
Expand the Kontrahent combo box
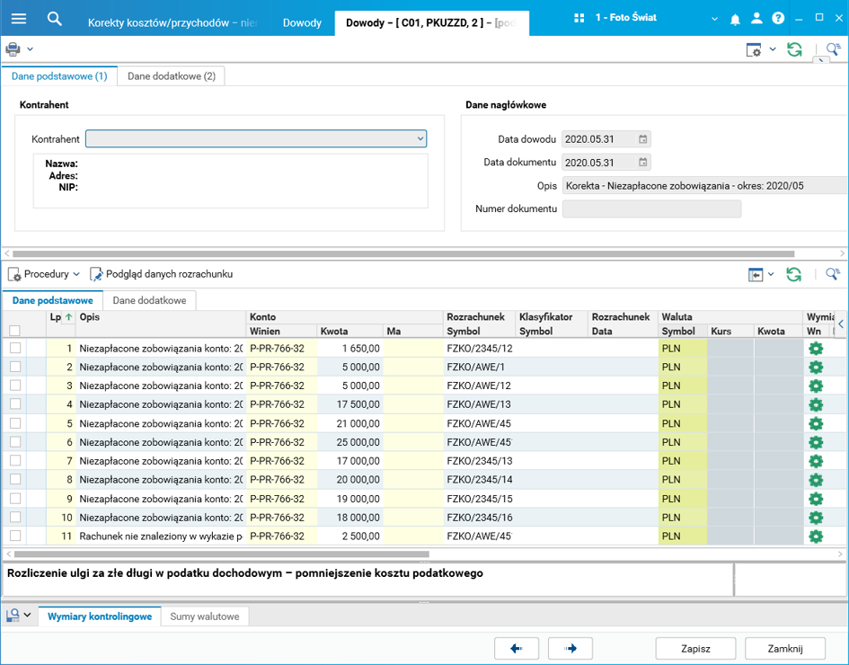[420, 139]
